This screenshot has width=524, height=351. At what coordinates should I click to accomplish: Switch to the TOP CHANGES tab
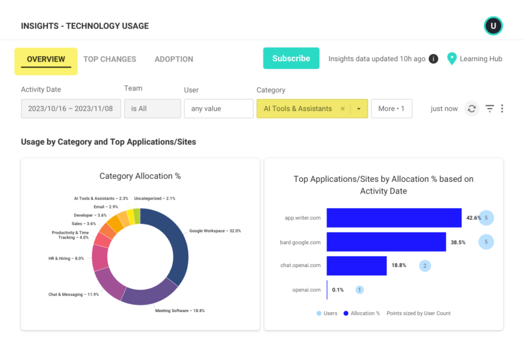[x=110, y=59]
